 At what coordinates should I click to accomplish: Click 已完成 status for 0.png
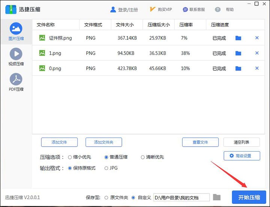[219, 69]
